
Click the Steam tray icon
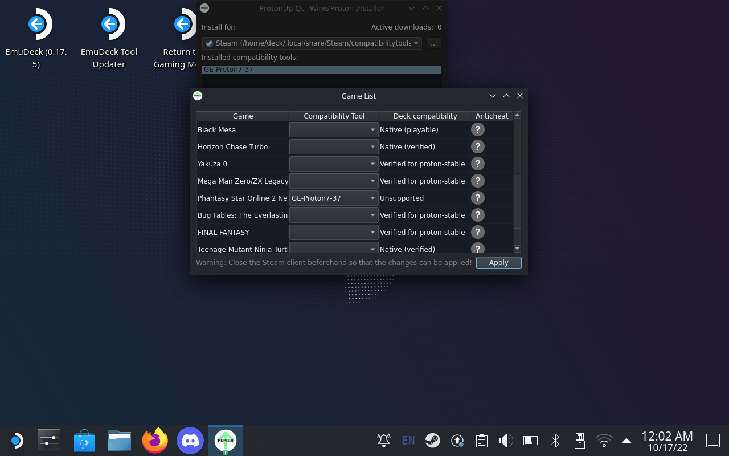tap(432, 440)
